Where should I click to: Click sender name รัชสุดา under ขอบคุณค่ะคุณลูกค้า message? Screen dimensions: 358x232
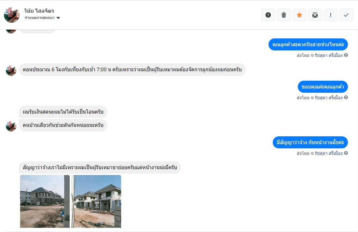[329, 98]
